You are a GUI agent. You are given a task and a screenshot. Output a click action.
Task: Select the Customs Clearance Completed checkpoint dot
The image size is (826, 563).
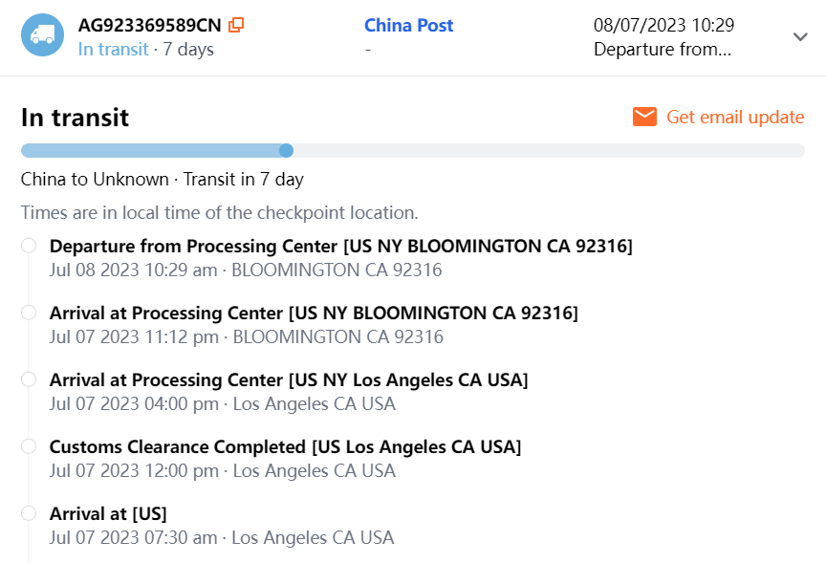pyautogui.click(x=29, y=446)
